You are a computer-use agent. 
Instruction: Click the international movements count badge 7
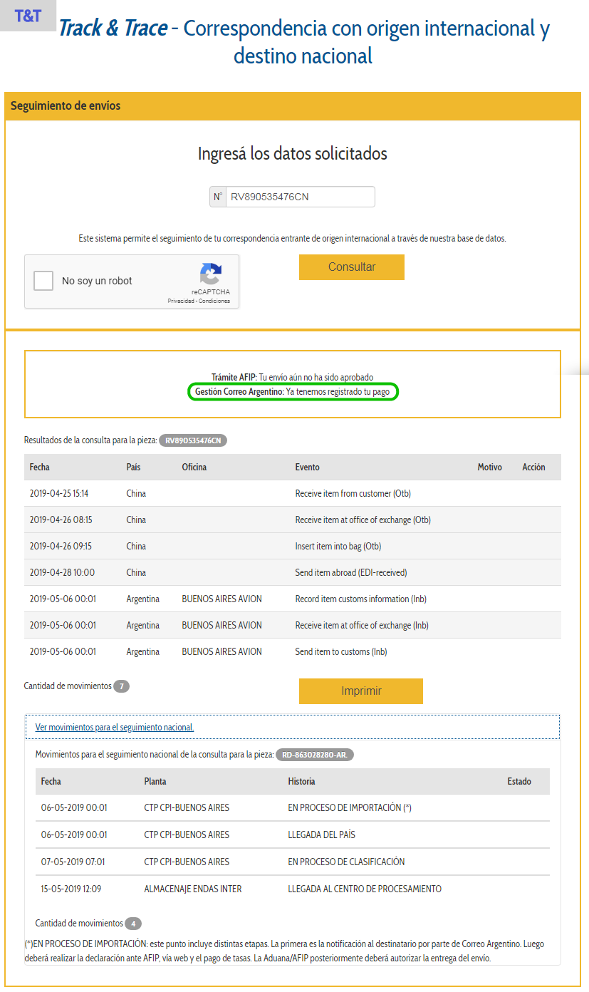[122, 687]
